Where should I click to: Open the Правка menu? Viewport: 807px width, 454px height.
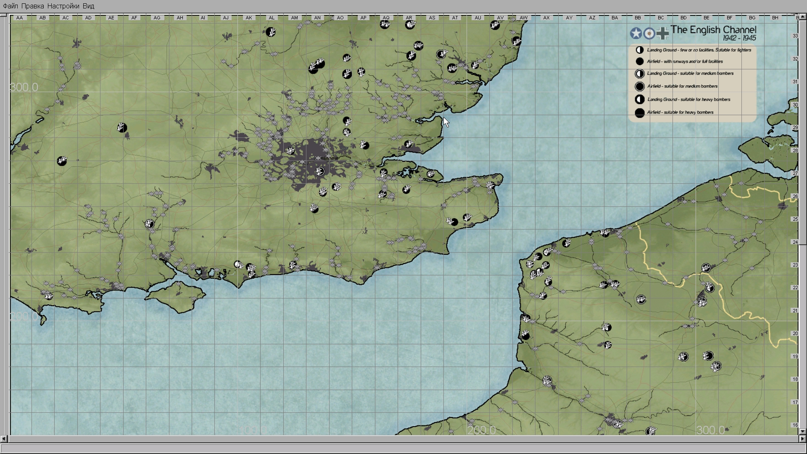point(32,6)
